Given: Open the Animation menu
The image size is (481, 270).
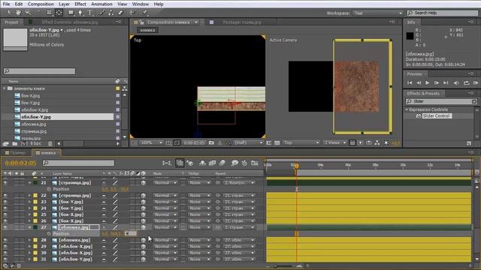Looking at the screenshot, I should tap(101, 4).
